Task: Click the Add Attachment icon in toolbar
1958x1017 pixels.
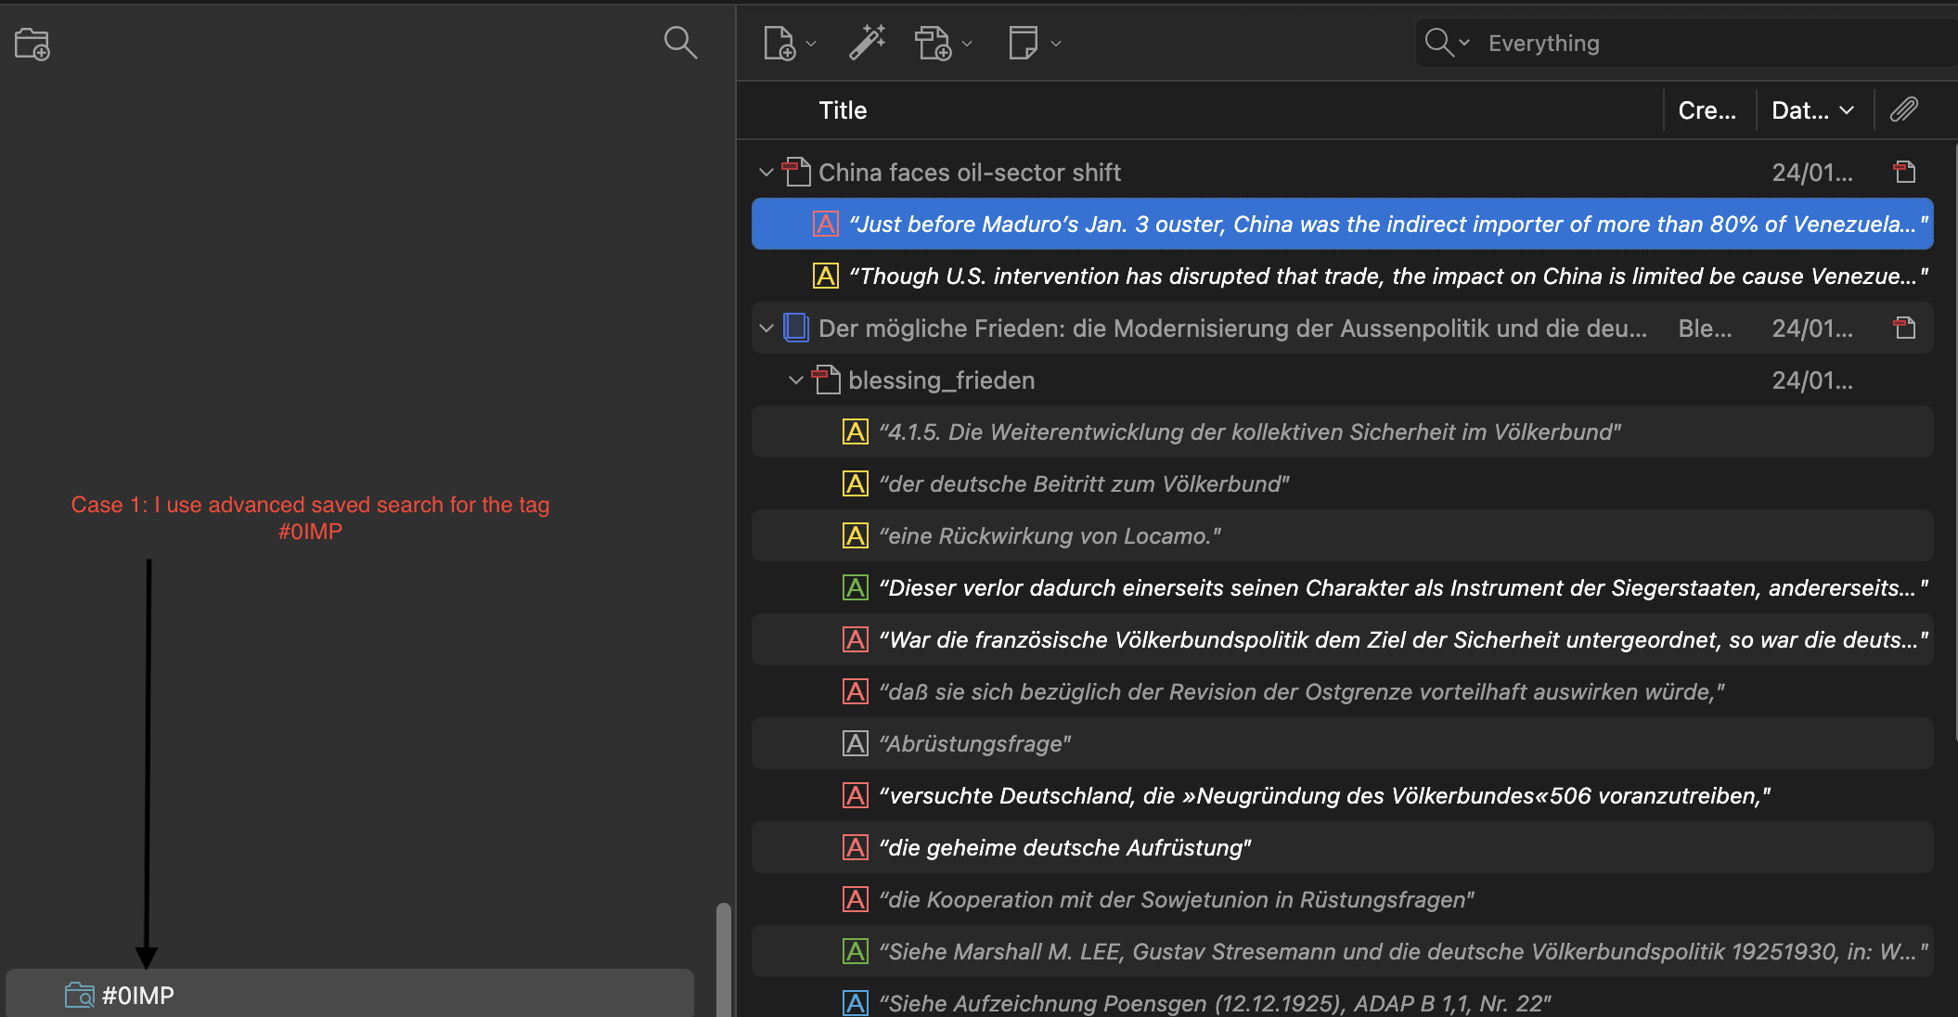Action: [x=933, y=43]
